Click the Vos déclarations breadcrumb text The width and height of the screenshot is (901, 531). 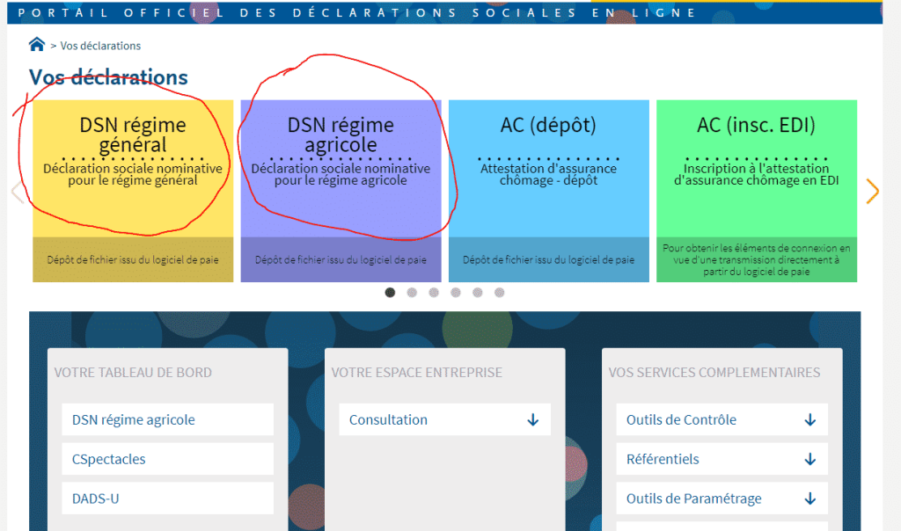100,46
